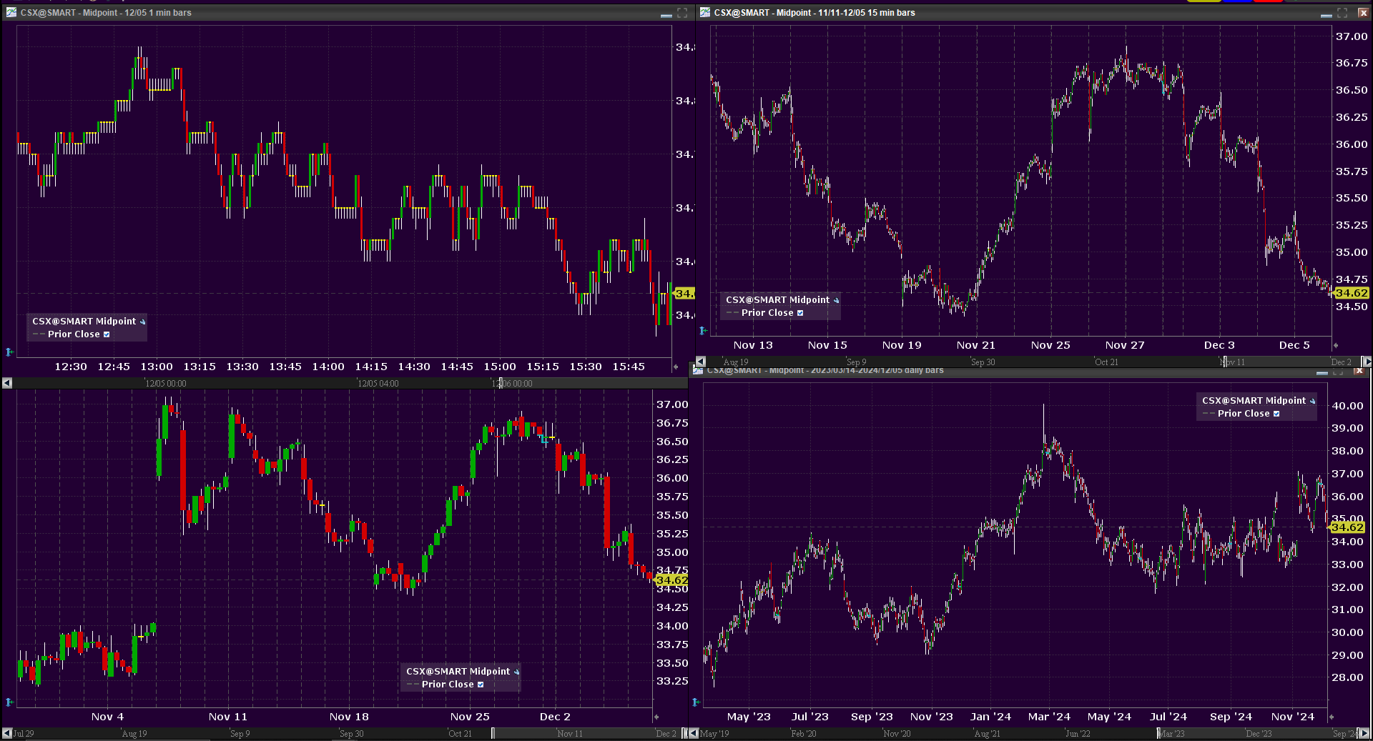The image size is (1373, 741).
Task: Open CSX@SMART Midpoint settings wrench in daily chart
Action: 1312,401
